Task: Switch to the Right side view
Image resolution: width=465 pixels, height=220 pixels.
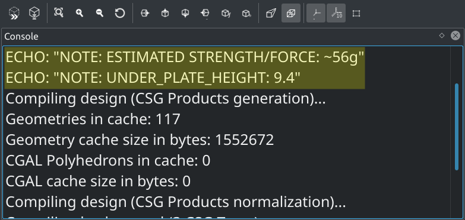Action: (x=145, y=13)
